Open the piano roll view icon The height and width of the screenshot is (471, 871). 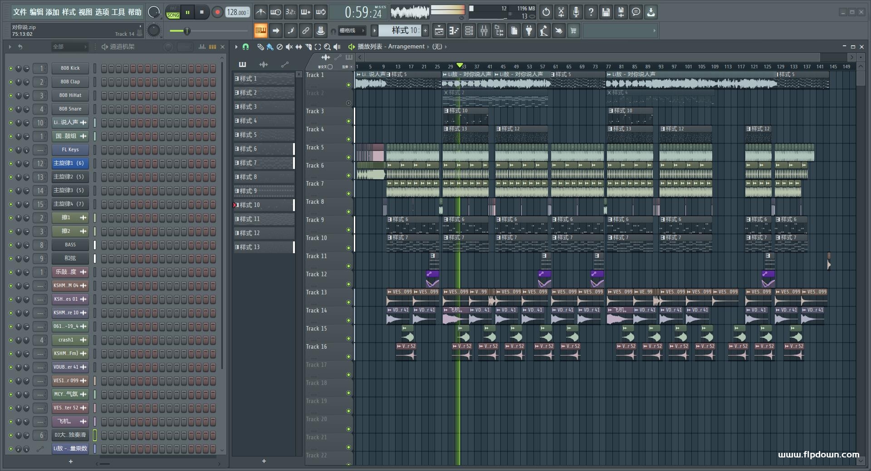point(454,31)
